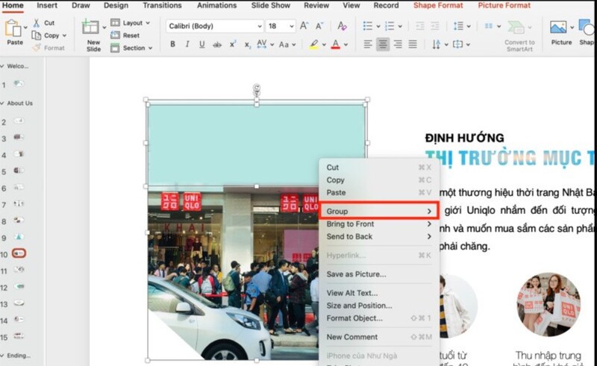The height and width of the screenshot is (366, 597).
Task: Apply strikethrough formatting
Action: [x=217, y=45]
